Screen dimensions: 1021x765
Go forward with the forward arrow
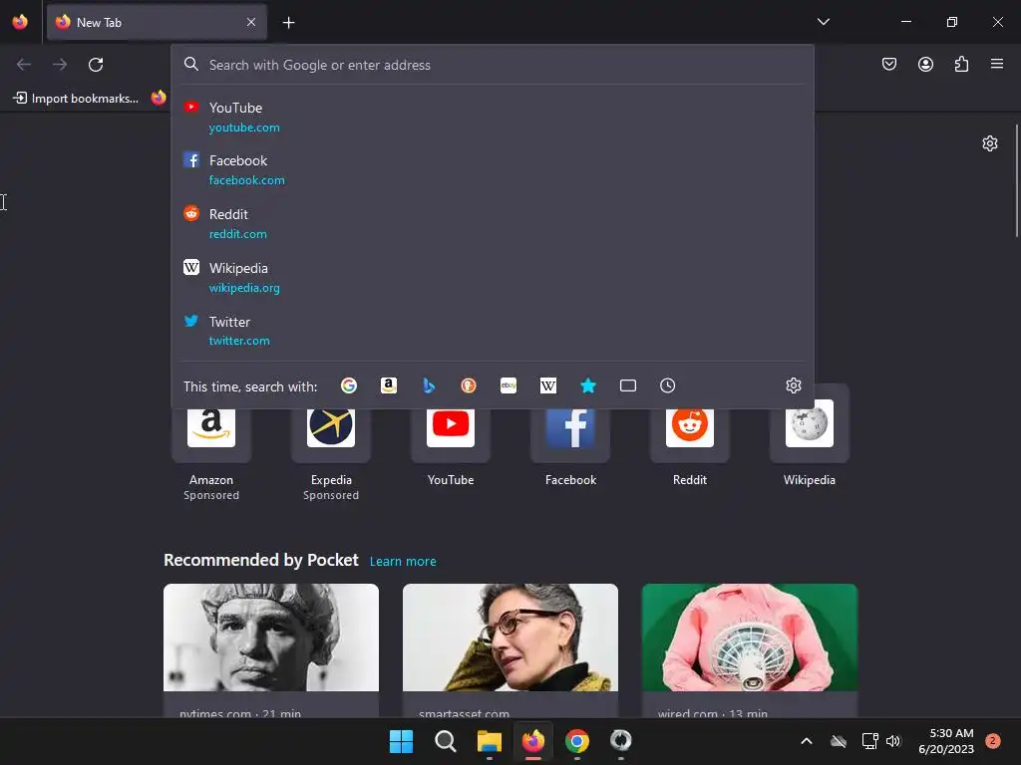pyautogui.click(x=60, y=65)
